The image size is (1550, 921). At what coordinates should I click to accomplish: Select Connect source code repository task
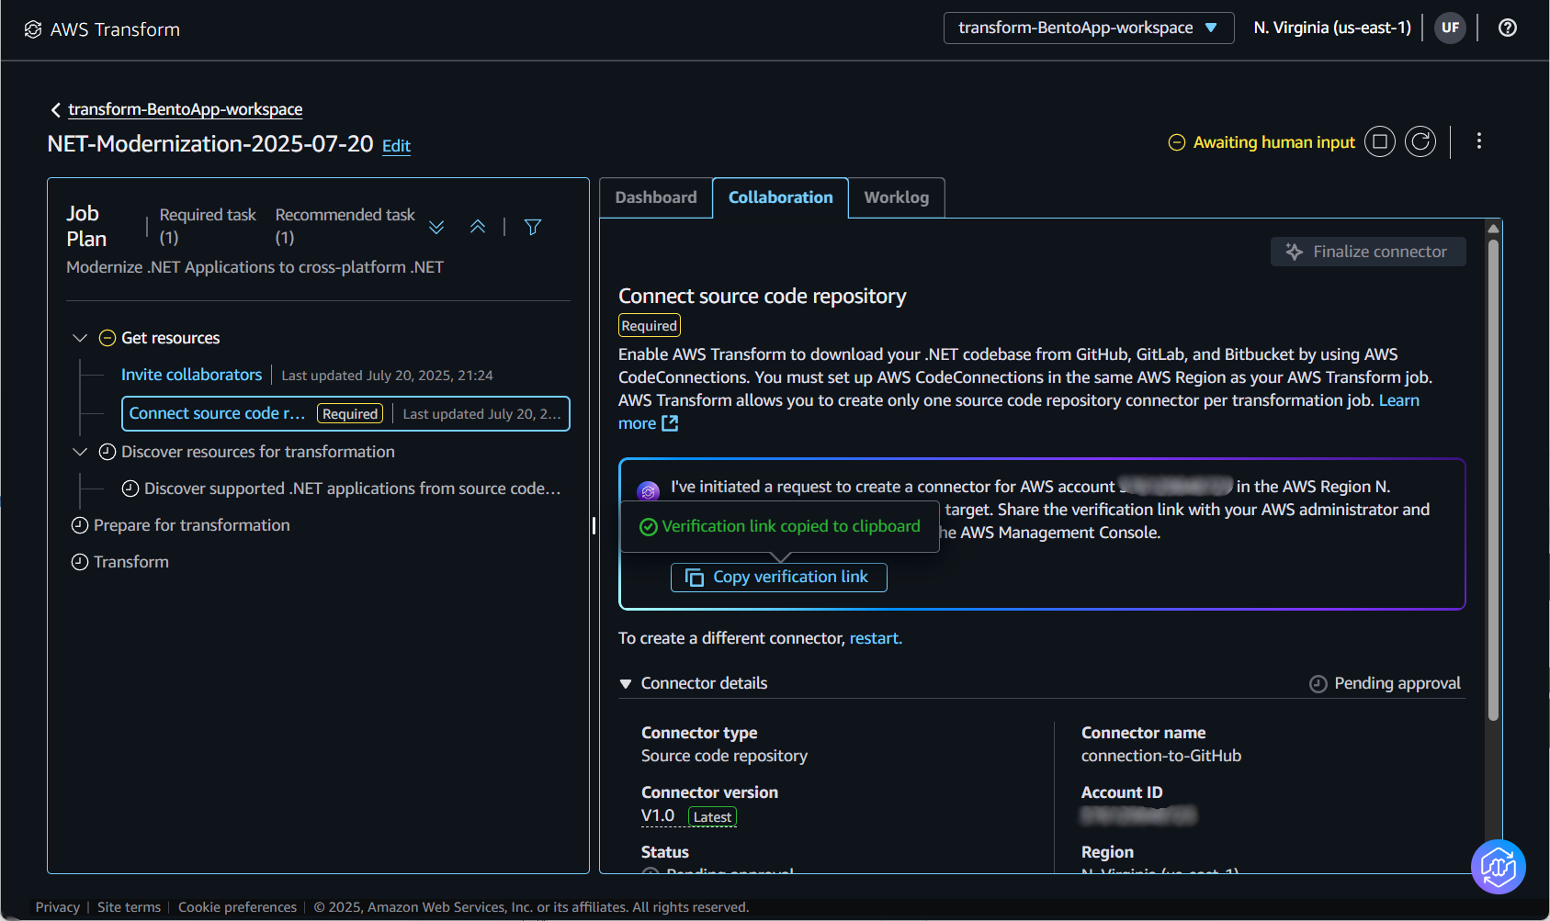click(x=345, y=413)
